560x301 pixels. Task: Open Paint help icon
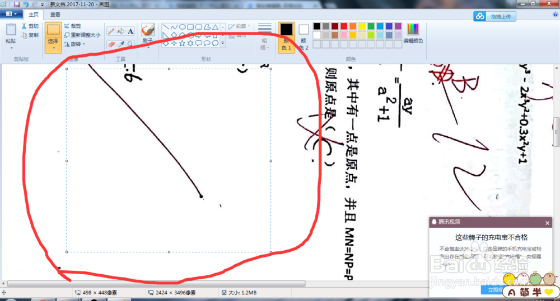click(x=556, y=15)
